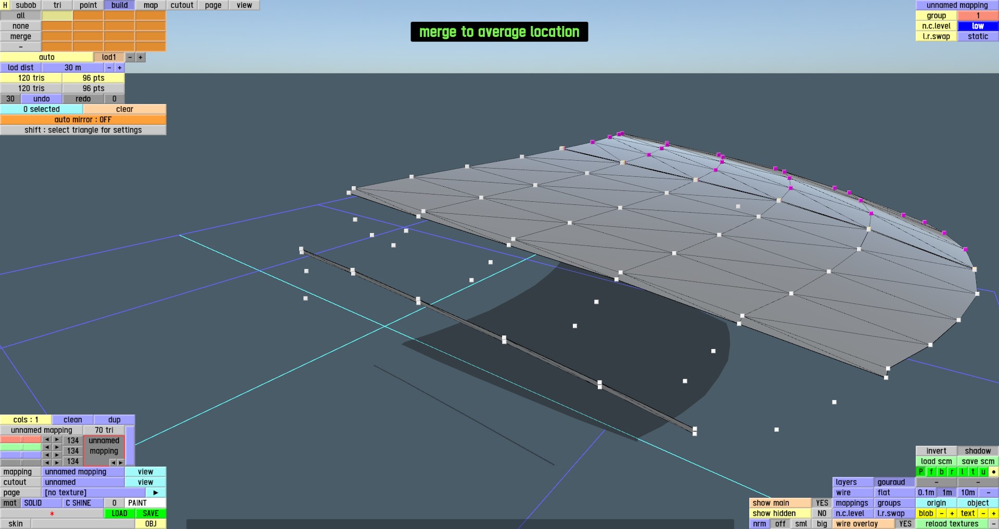Screen dimensions: 999x529
Task: Click the SOLID material setting
Action: 41,503
